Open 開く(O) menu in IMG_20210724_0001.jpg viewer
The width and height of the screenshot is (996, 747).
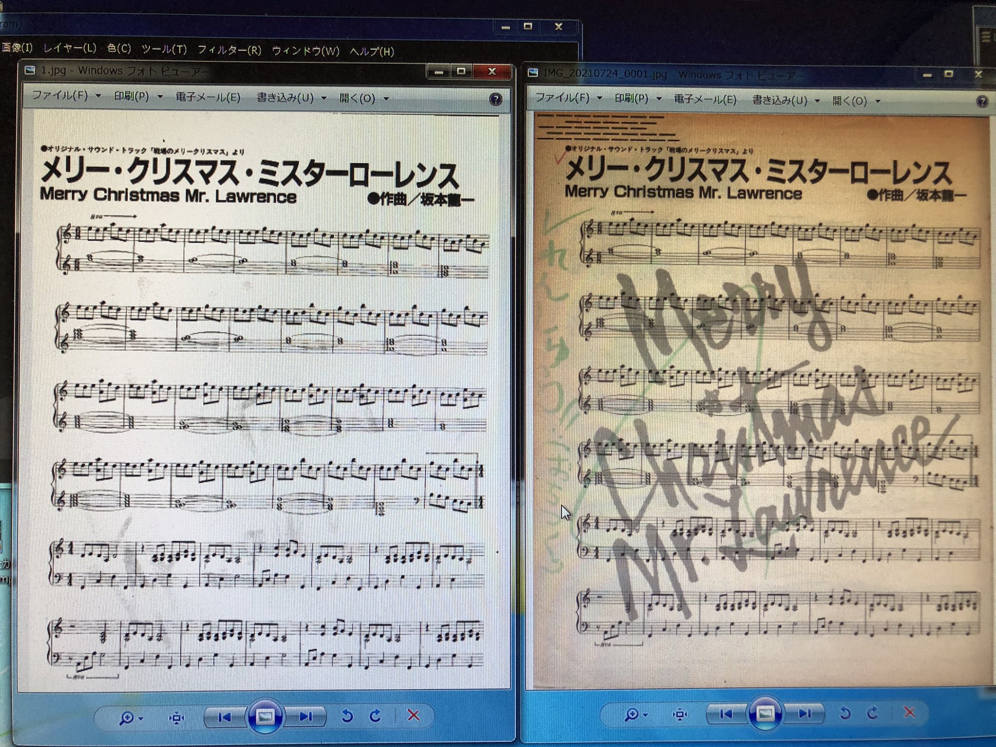pyautogui.click(x=856, y=101)
